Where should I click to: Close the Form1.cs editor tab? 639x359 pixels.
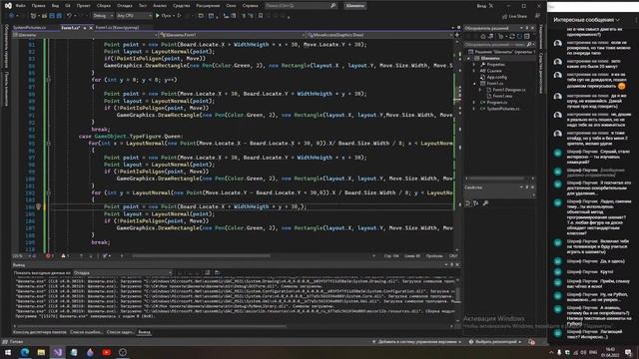[91, 28]
